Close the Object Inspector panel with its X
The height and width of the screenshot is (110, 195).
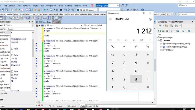tap(32, 22)
